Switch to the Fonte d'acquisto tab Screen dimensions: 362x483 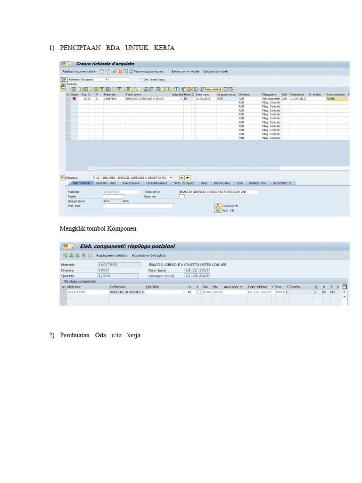click(184, 183)
